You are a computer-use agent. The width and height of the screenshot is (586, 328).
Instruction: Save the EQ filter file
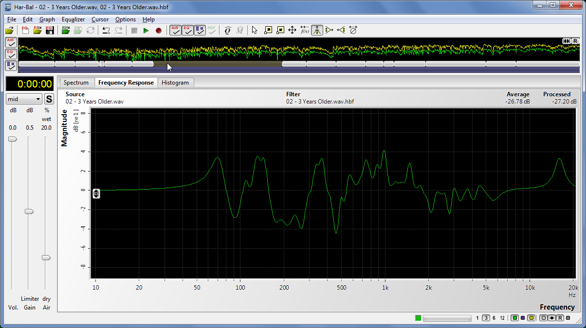(50, 30)
